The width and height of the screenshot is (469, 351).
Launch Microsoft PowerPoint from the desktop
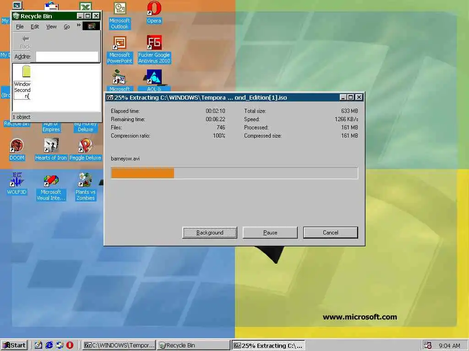[120, 43]
